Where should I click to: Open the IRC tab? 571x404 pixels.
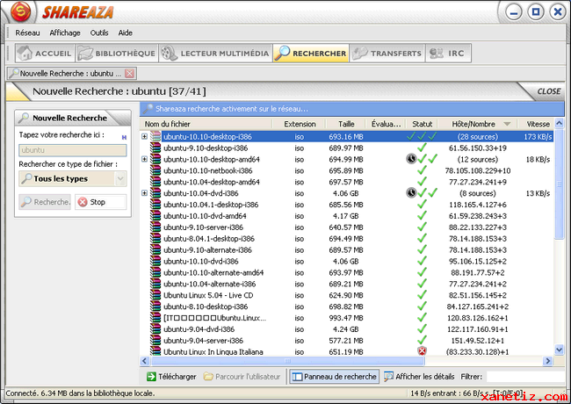click(448, 54)
